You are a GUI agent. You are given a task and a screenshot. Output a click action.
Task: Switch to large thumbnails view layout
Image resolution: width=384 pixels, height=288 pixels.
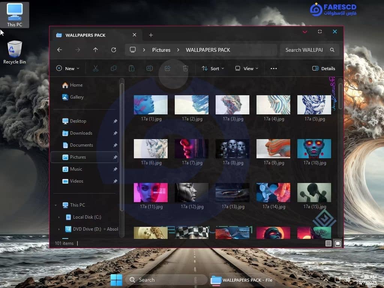click(x=338, y=243)
